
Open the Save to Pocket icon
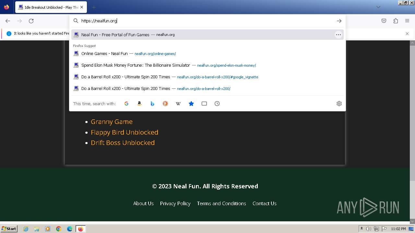384,21
